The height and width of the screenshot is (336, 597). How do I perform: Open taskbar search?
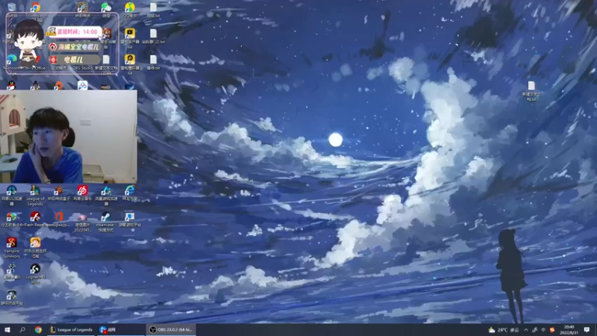pyautogui.click(x=22, y=329)
